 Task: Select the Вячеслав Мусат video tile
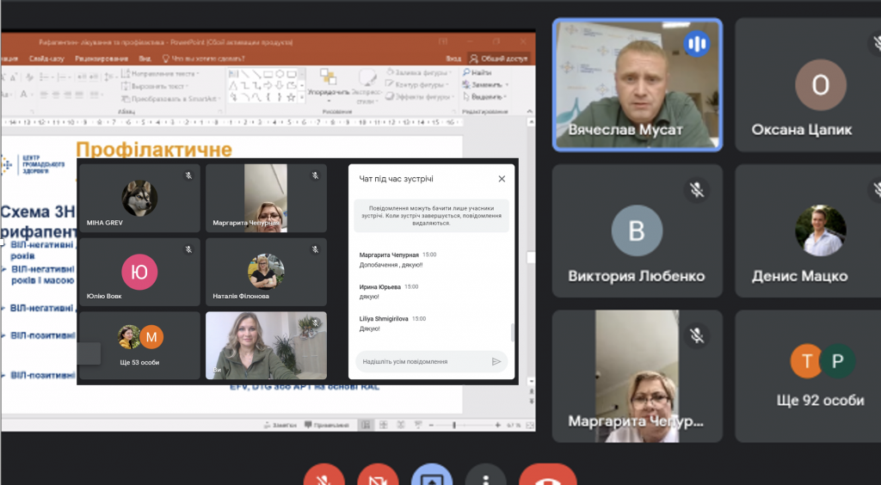pyautogui.click(x=638, y=85)
